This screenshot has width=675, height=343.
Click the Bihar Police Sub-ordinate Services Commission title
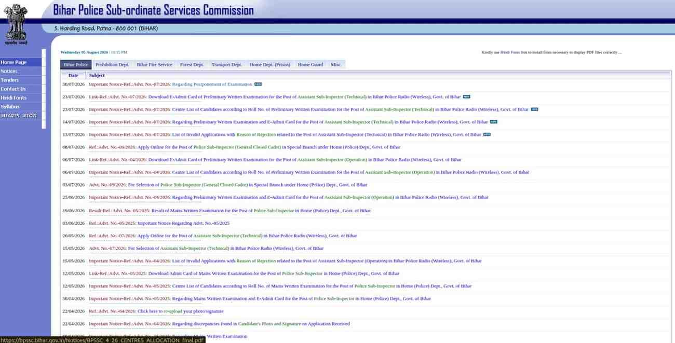point(154,10)
